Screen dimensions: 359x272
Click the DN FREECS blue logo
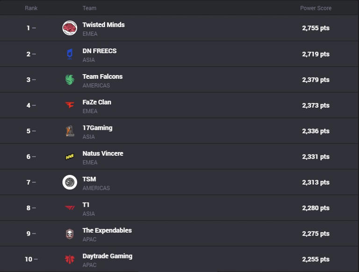tap(70, 54)
